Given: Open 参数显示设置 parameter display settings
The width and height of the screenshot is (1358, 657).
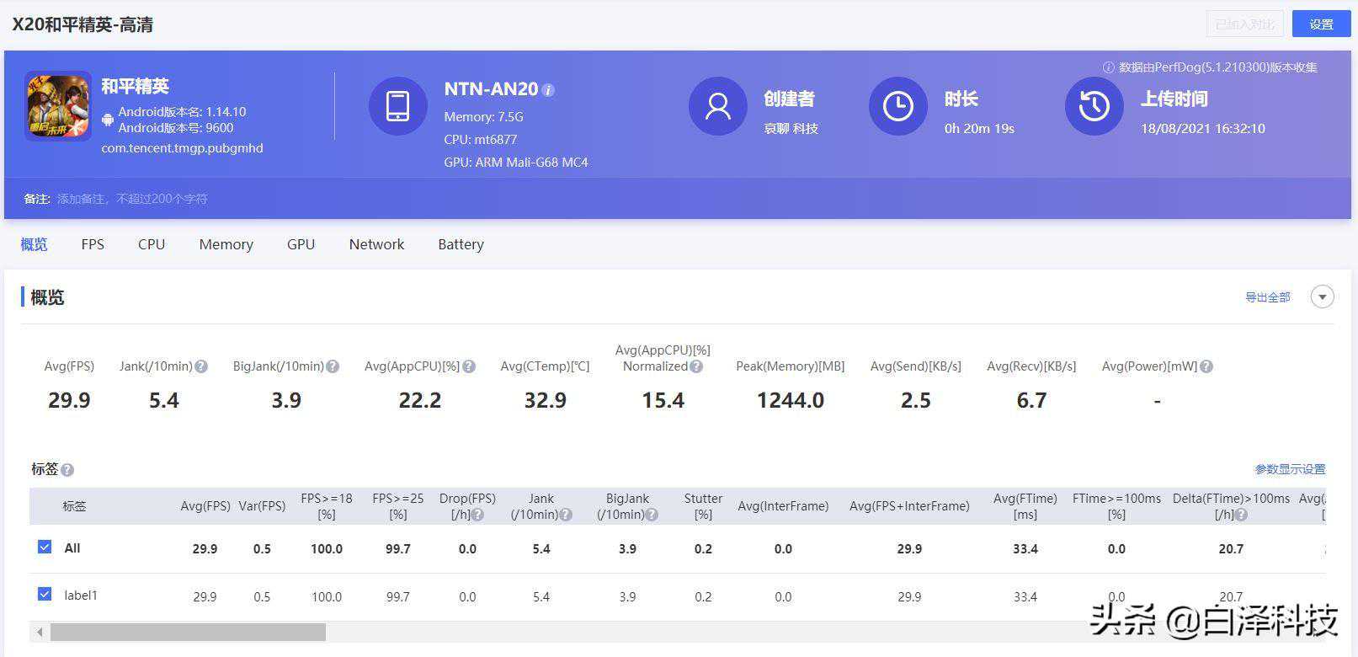Looking at the screenshot, I should pyautogui.click(x=1290, y=469).
